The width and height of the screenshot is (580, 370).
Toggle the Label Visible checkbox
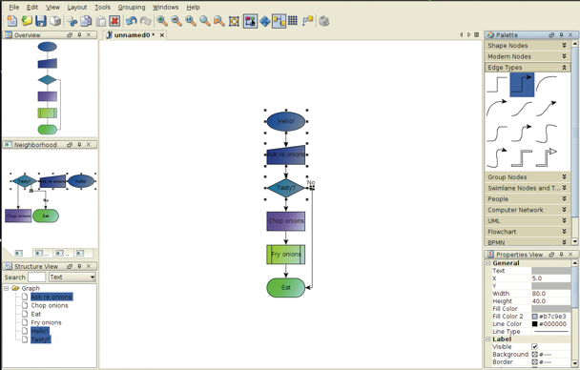tap(534, 347)
